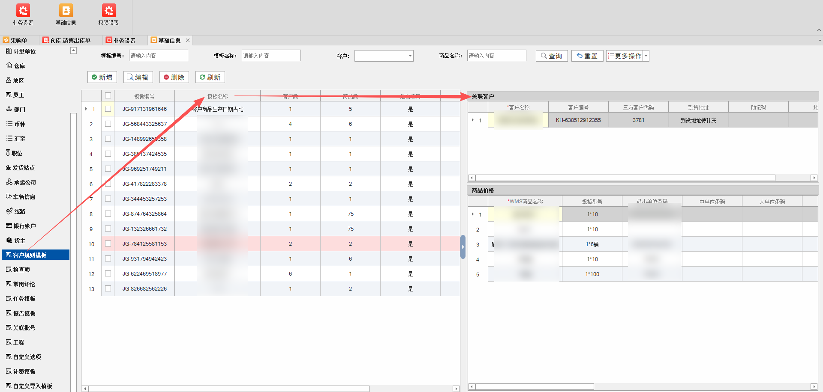Switch to the 采购单 tab
The image size is (823, 392).
coord(18,41)
